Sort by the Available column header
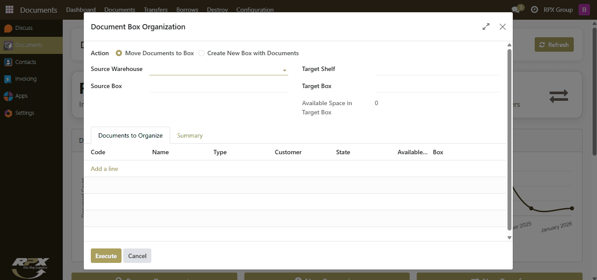This screenshot has width=597, height=280. click(412, 152)
